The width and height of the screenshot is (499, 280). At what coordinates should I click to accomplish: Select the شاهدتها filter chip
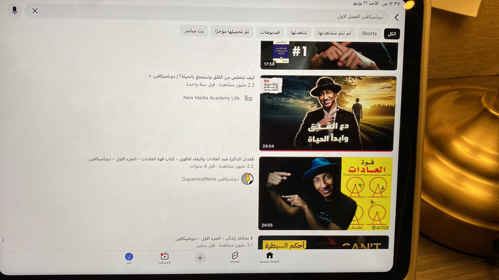pyautogui.click(x=299, y=32)
